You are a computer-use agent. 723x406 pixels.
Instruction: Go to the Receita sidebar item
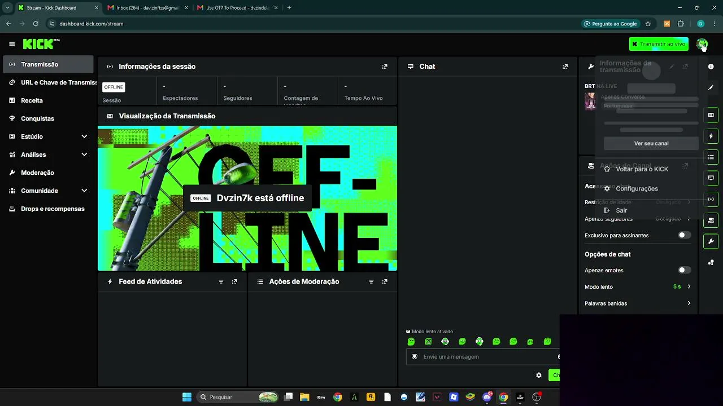tap(49, 100)
